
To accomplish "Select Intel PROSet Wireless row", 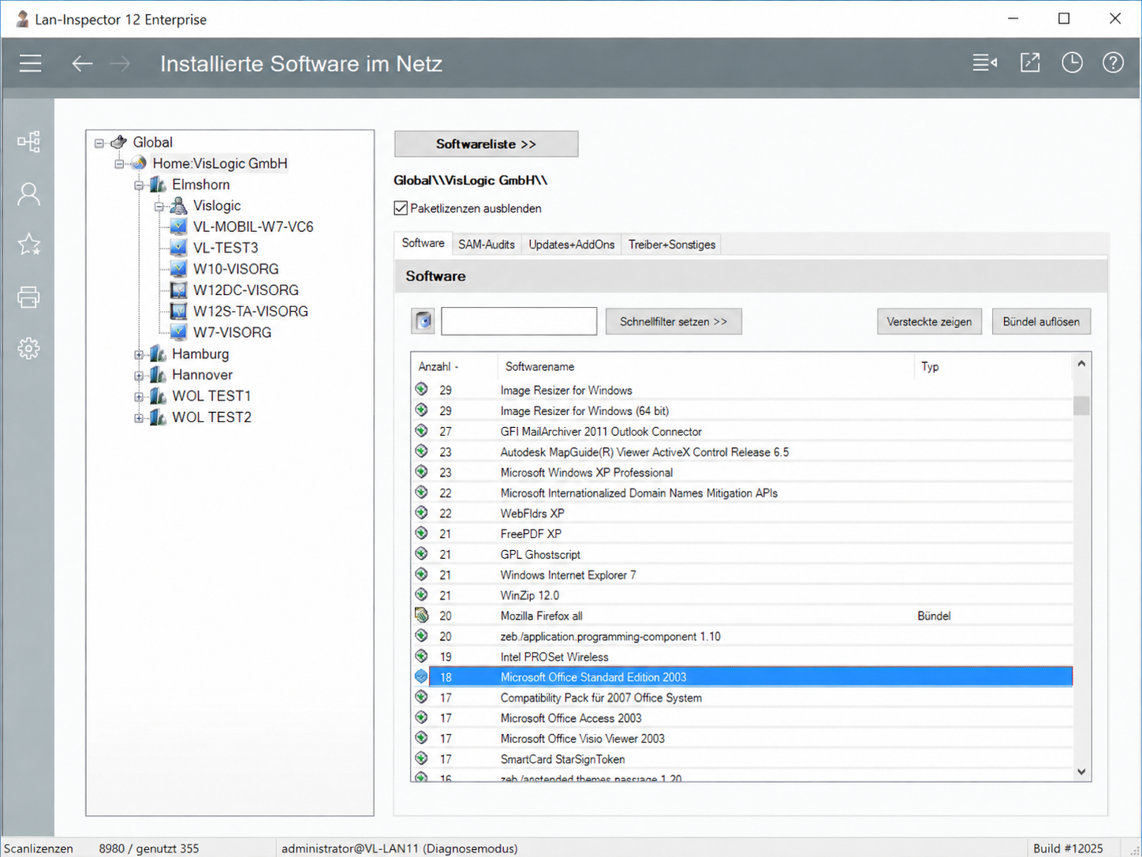I will 742,657.
